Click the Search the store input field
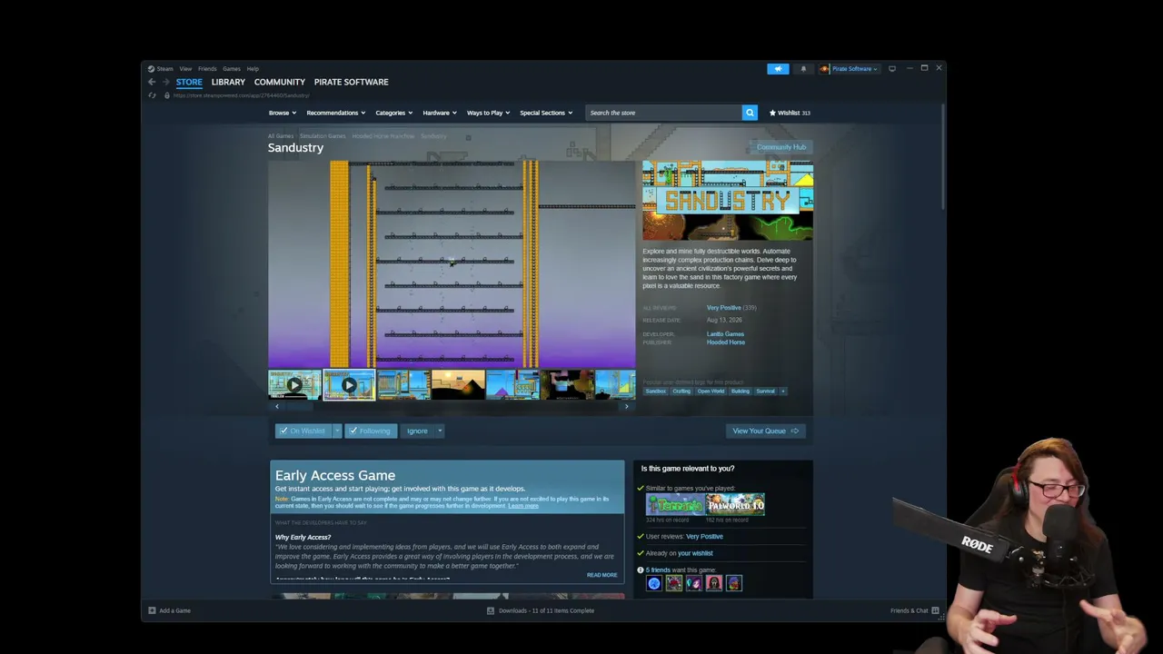 tap(663, 113)
